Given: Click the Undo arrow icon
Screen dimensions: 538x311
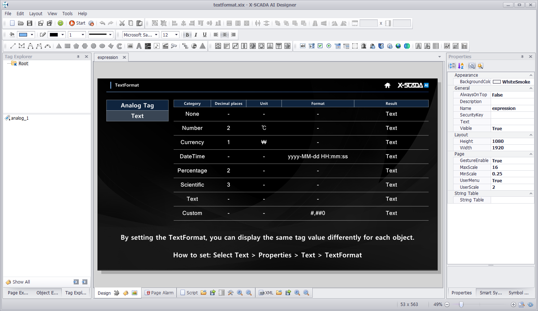Looking at the screenshot, I should click(x=103, y=23).
